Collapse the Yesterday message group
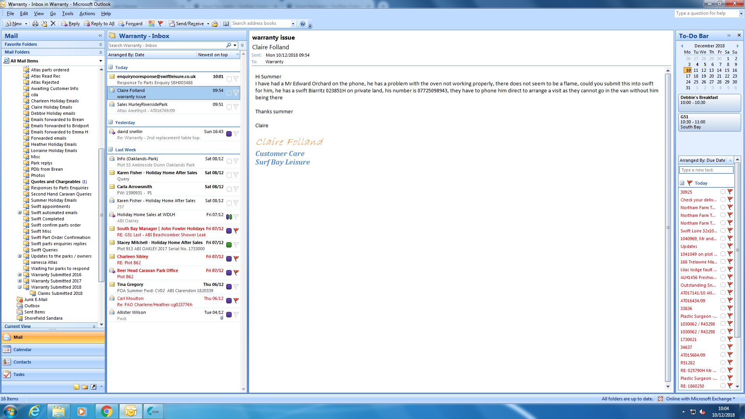Image resolution: width=745 pixels, height=419 pixels. click(x=111, y=122)
